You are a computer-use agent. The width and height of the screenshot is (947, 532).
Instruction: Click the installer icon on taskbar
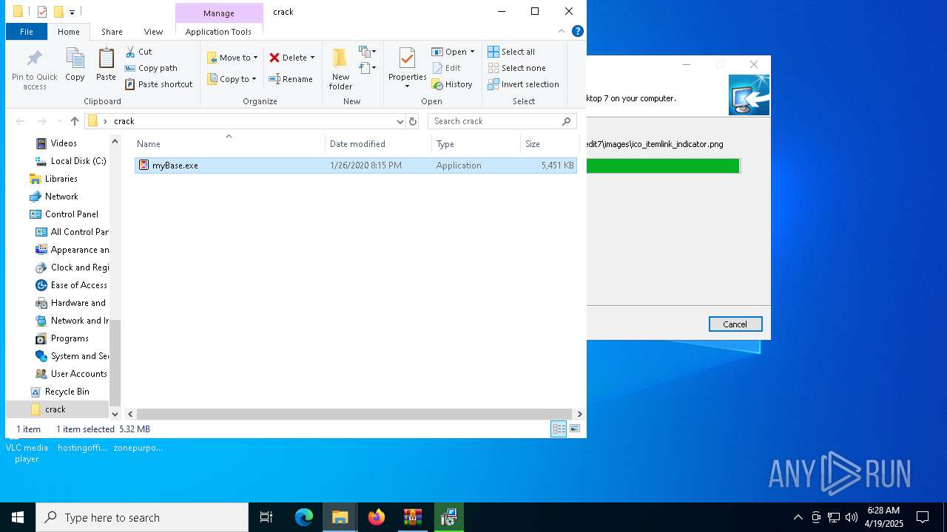tap(448, 517)
